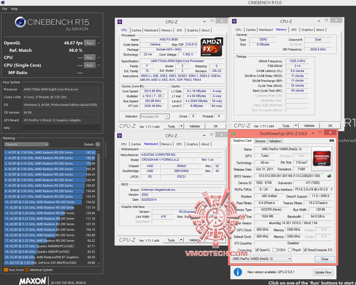Enable the PhysX checkbox in GPU-Z
The width and height of the screenshot is (356, 285).
tap(290, 250)
